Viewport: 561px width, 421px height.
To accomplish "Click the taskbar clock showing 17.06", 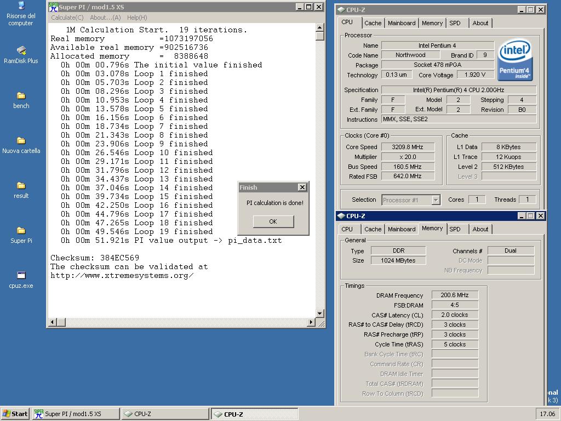I will pyautogui.click(x=547, y=414).
